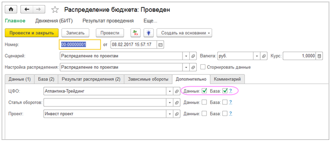Expand the Проект dropdown list
This screenshot has height=142, width=331.
170,114
